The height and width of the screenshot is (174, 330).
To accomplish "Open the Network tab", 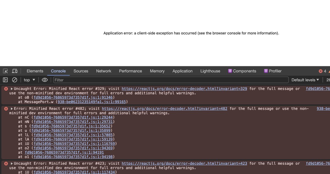I will tap(104, 71).
